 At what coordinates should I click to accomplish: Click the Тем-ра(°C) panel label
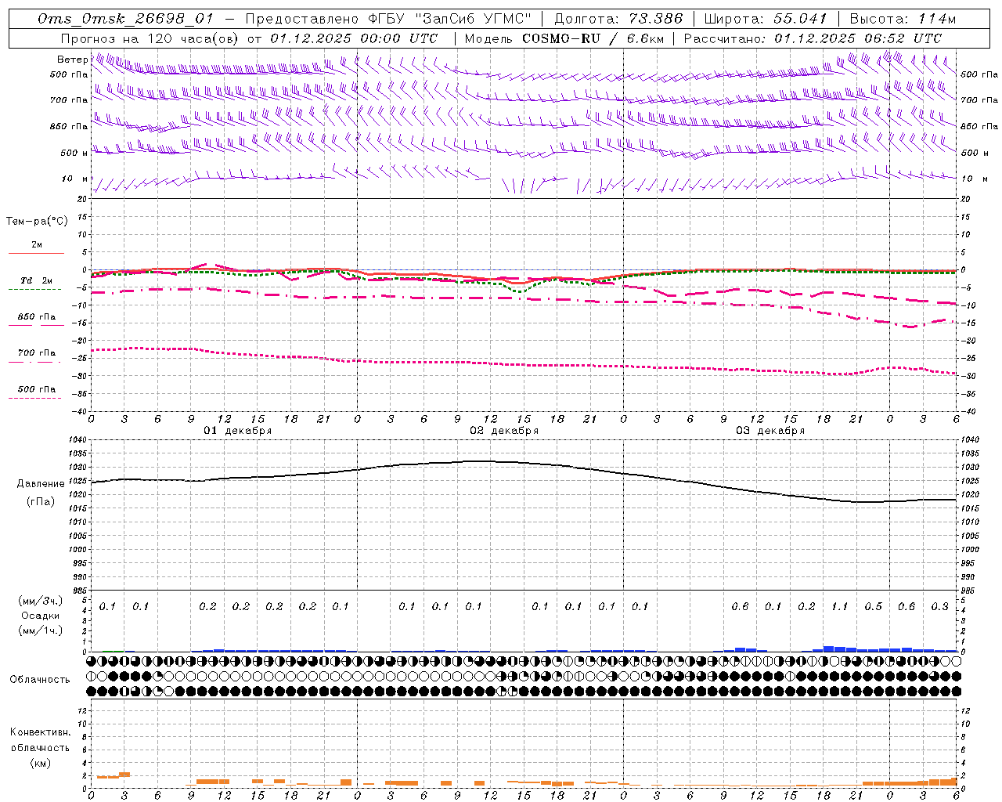pyautogui.click(x=37, y=222)
